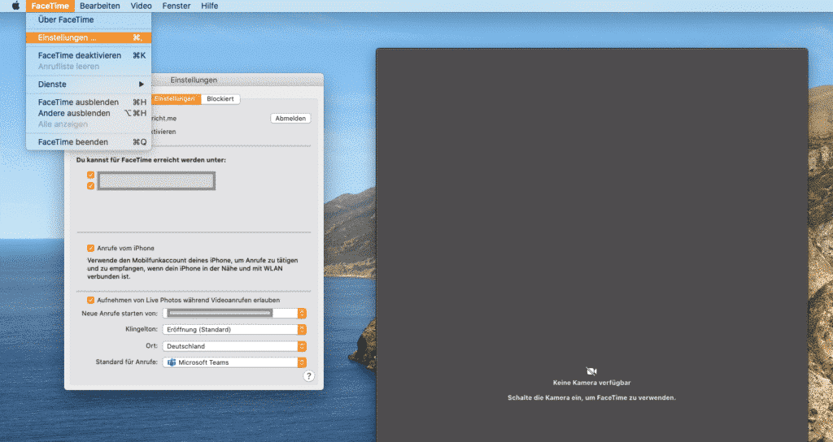Click the Schalte die Kamera ein message
The image size is (833, 442).
click(592, 397)
